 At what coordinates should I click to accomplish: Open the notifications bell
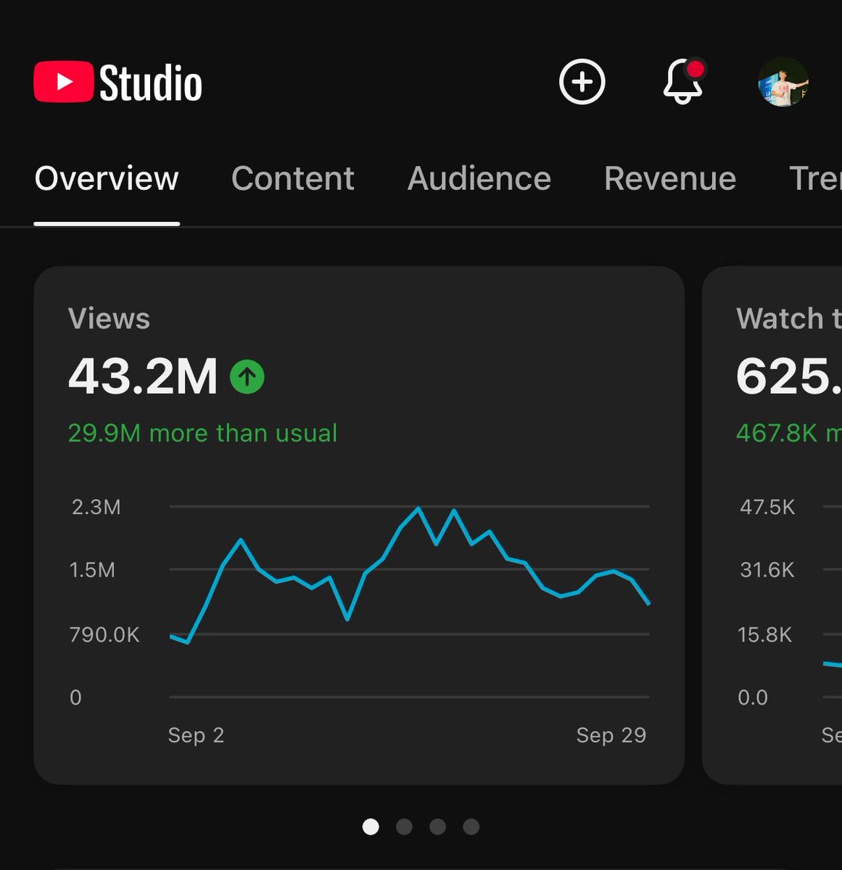point(684,81)
